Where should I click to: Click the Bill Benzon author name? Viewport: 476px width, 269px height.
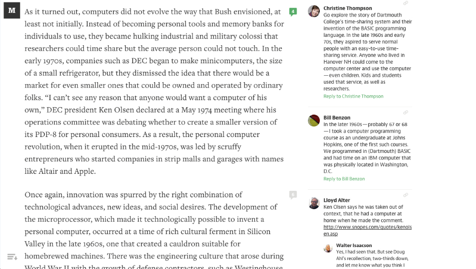point(337,118)
